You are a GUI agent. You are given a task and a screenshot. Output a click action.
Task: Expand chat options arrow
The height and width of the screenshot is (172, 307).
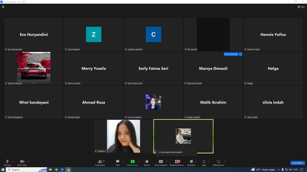pos(123,161)
